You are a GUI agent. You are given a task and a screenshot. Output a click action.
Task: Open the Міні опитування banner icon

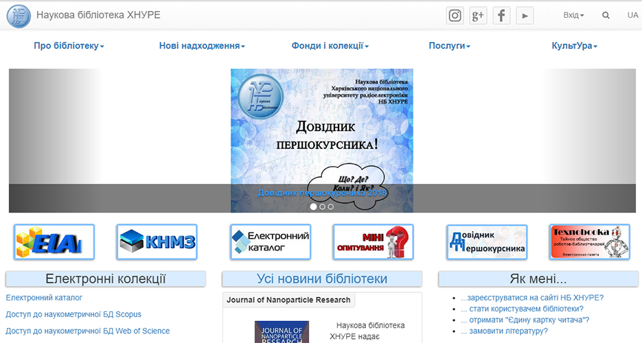373,242
